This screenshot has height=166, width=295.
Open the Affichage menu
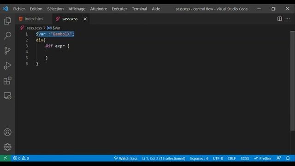[x=77, y=9]
